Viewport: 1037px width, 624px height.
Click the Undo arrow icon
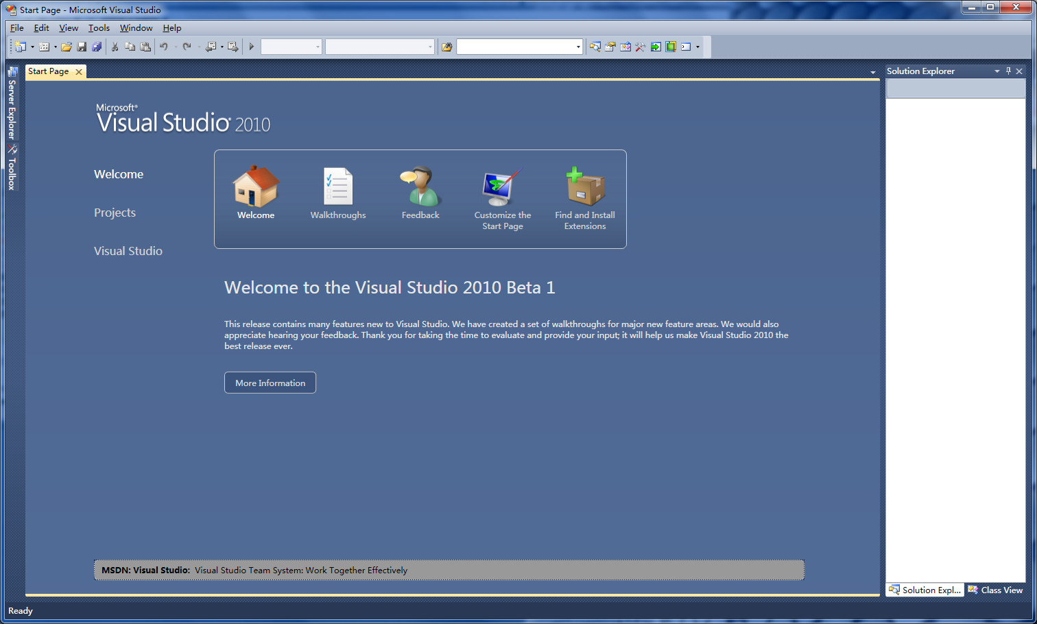164,47
